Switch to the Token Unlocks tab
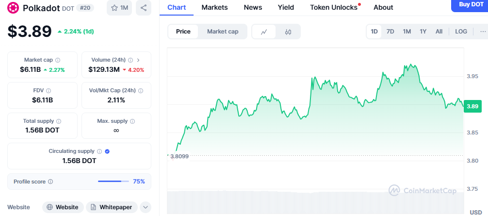 click(334, 7)
